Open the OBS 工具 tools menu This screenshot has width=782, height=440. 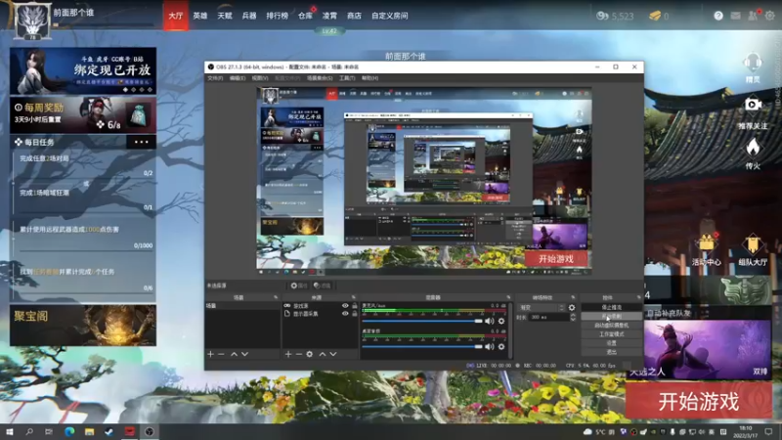point(347,78)
